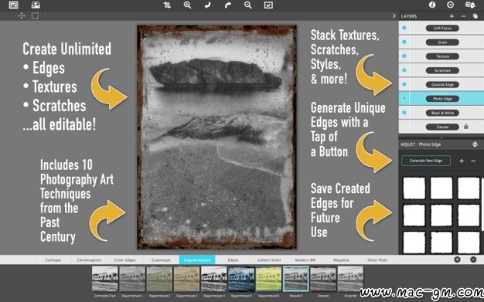The width and height of the screenshot is (484, 302).
Task: Select the move tool crosshair icon
Action: (x=22, y=15)
